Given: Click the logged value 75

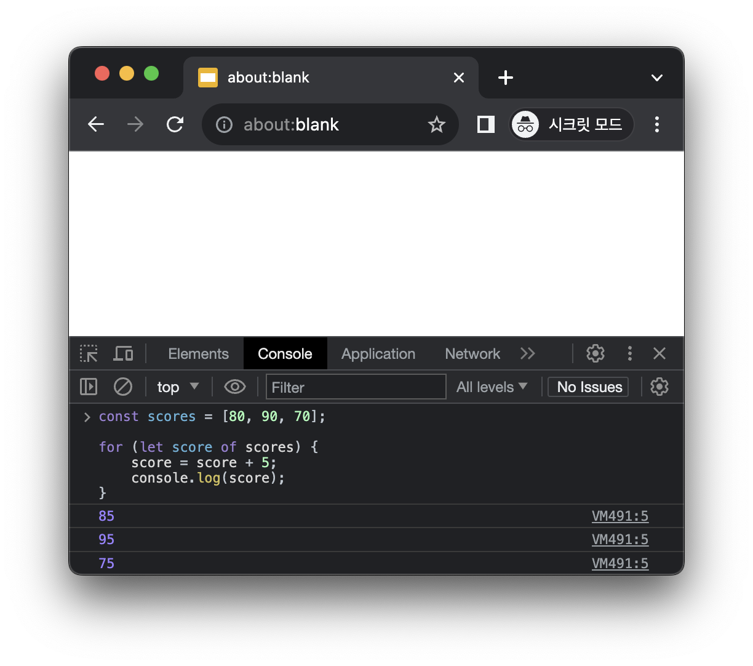Looking at the screenshot, I should coord(106,563).
